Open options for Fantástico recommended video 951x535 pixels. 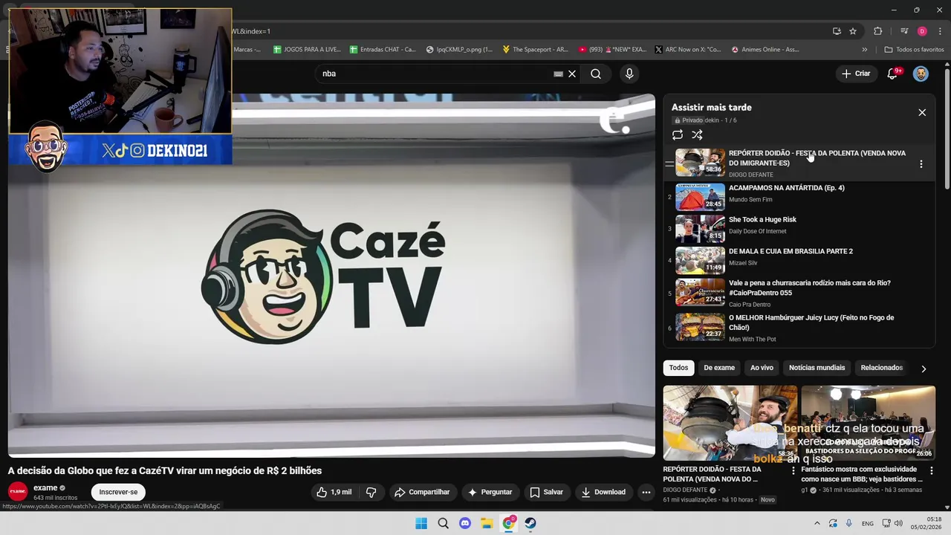tap(932, 471)
